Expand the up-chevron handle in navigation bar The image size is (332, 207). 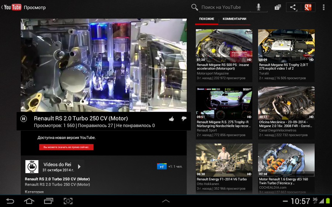point(166,201)
